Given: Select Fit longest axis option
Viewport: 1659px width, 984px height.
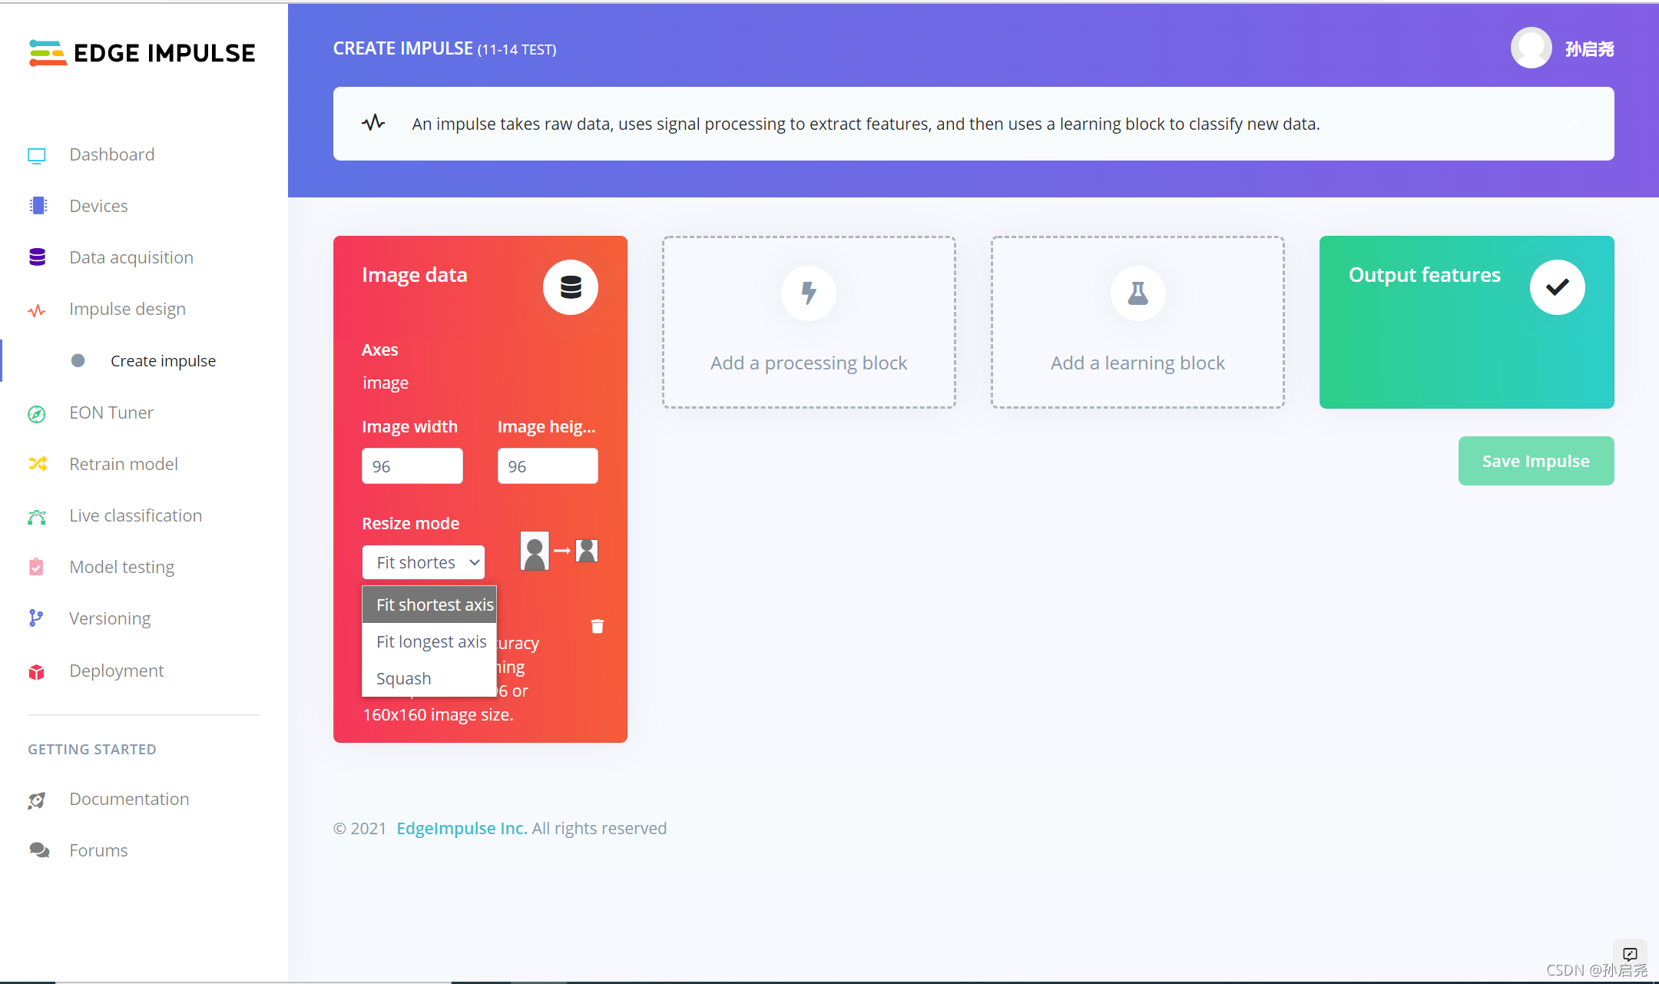Looking at the screenshot, I should point(431,641).
